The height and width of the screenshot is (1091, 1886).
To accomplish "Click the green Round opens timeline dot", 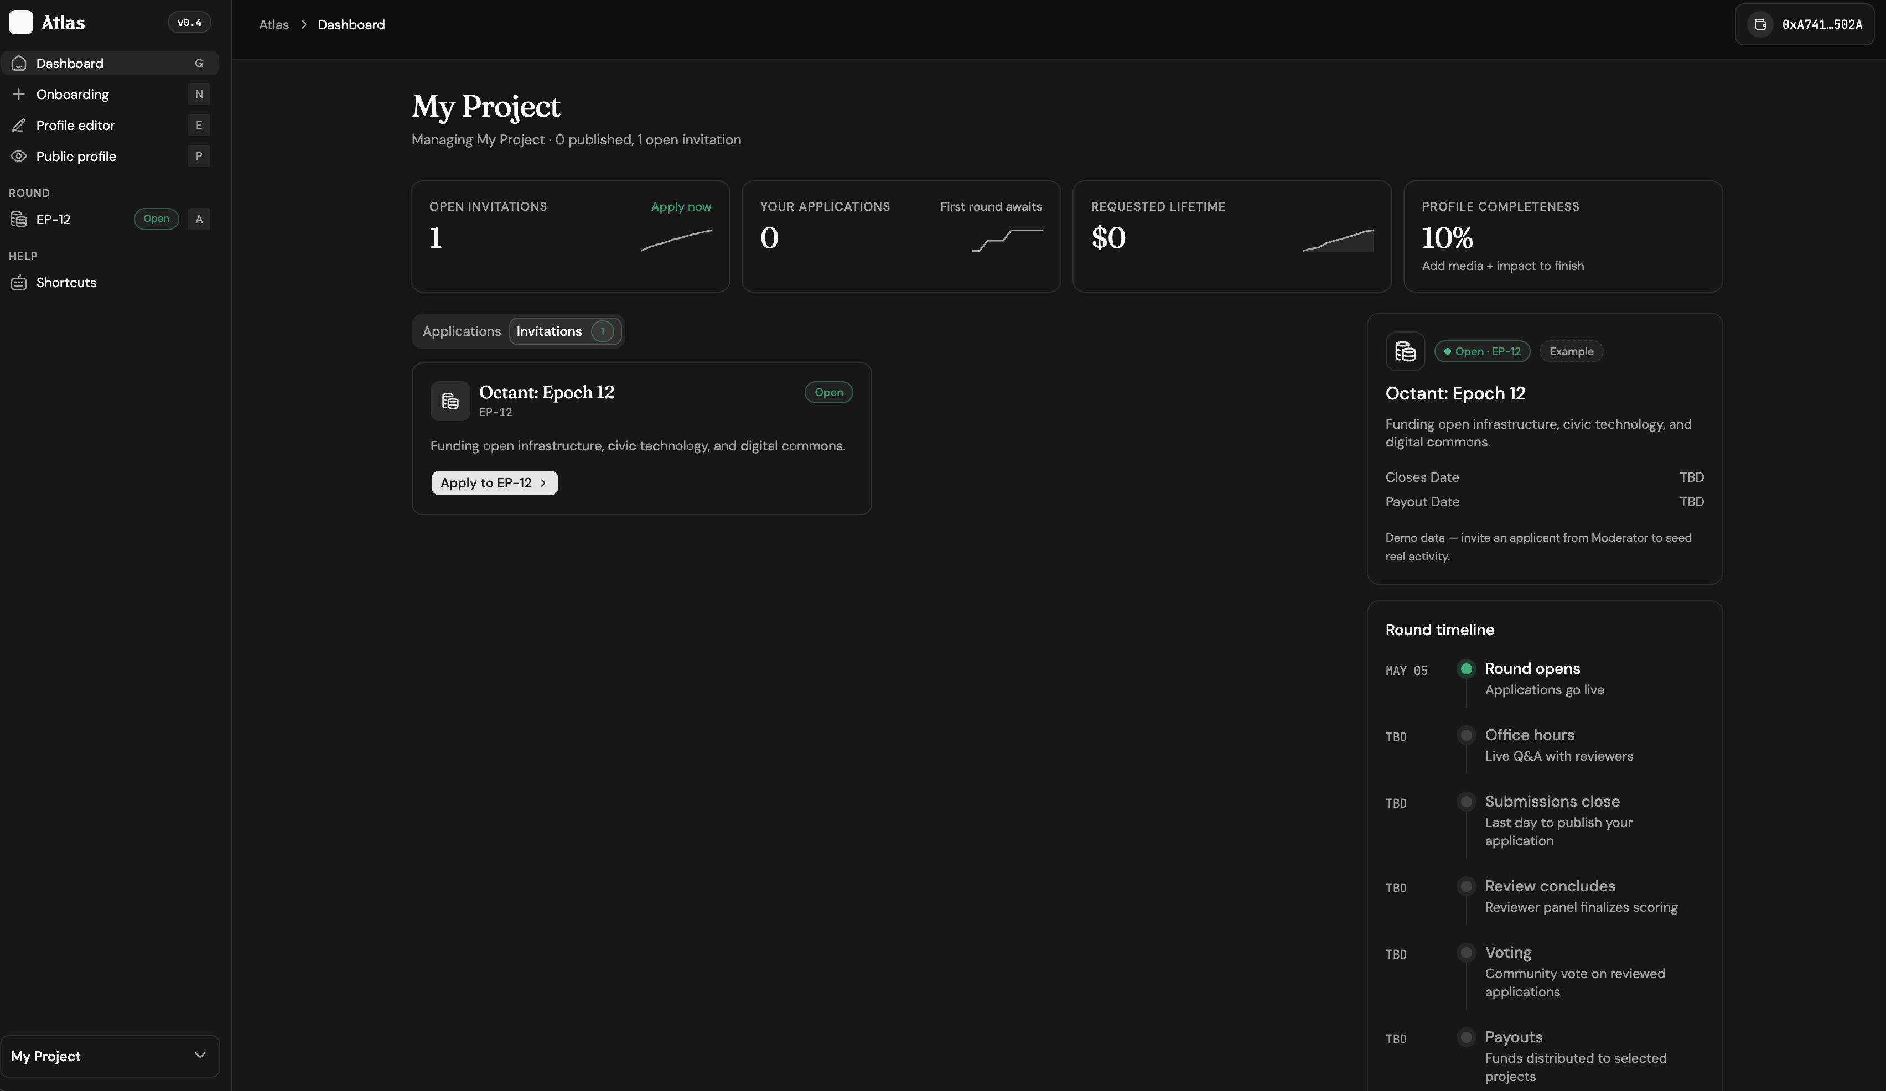I will 1466,669.
